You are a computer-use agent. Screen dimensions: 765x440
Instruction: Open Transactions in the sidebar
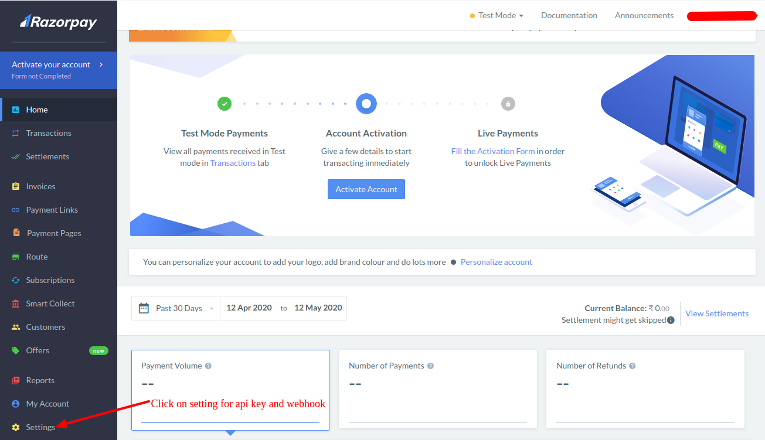[59, 133]
